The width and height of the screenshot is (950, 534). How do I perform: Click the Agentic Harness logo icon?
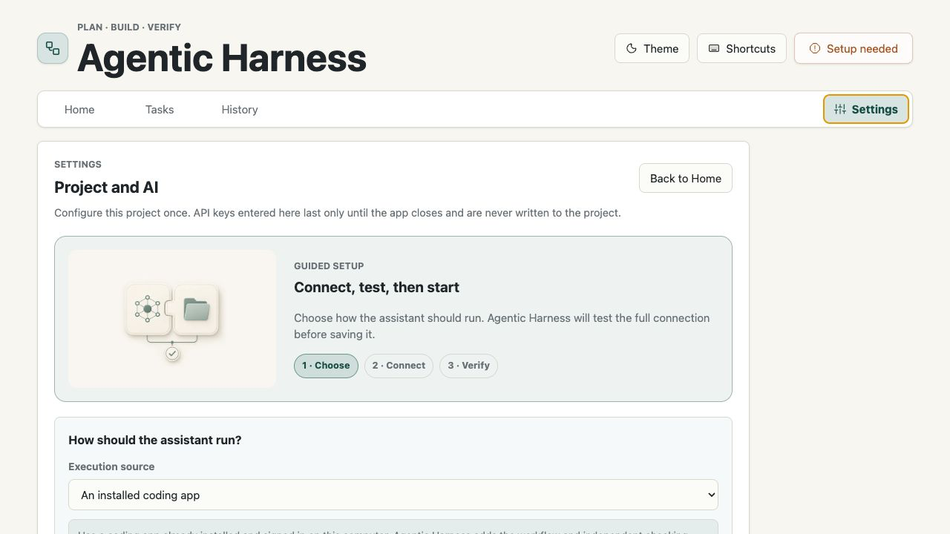click(53, 48)
